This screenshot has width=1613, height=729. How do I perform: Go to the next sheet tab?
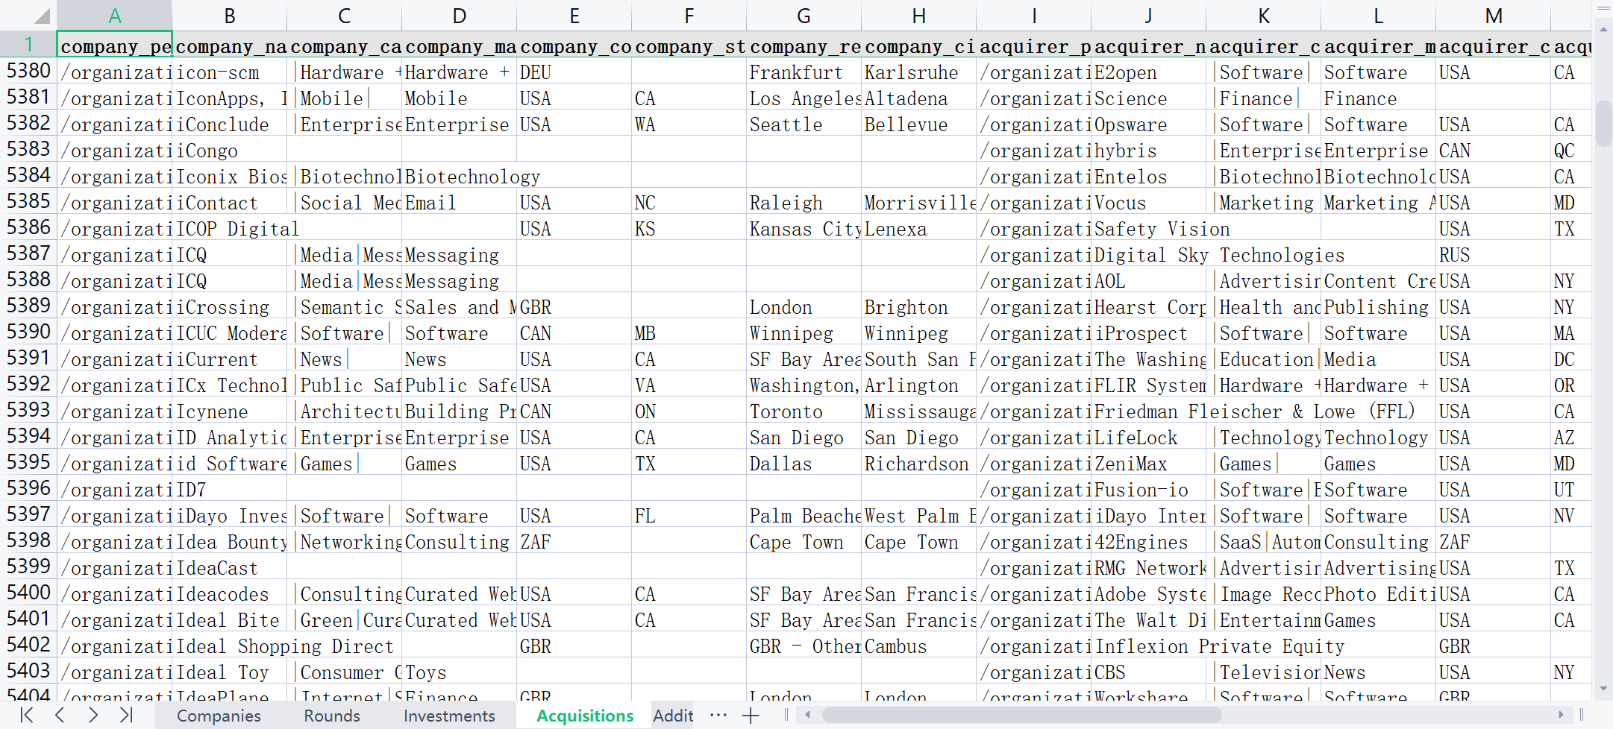(93, 716)
